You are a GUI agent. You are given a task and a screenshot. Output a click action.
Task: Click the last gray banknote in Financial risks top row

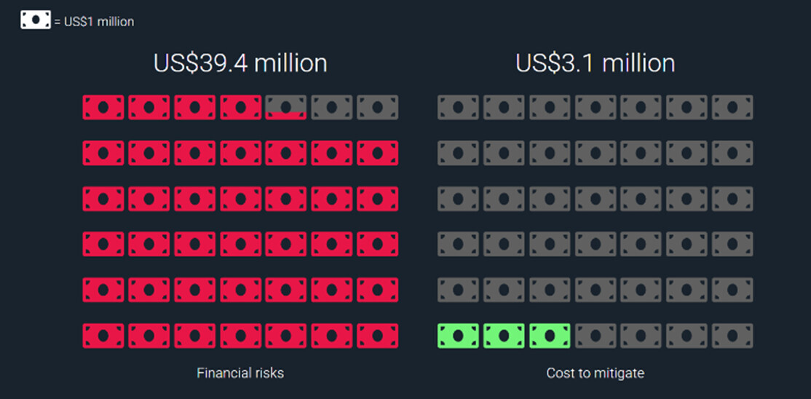click(x=377, y=107)
